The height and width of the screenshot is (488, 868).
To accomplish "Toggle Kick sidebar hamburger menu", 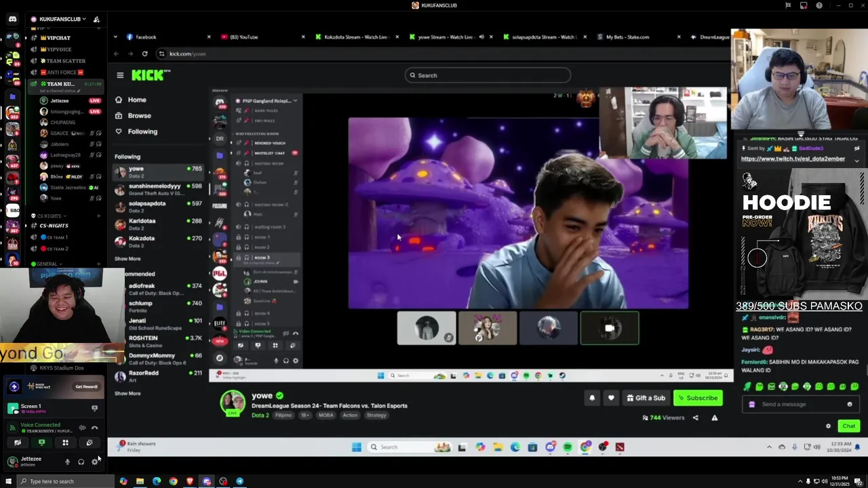I will coord(120,75).
